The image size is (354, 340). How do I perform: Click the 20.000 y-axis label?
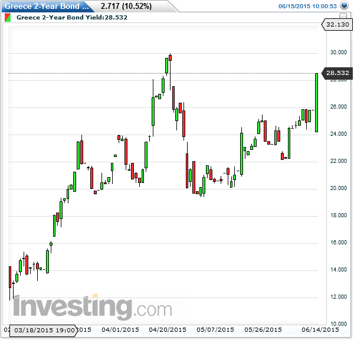click(x=338, y=188)
